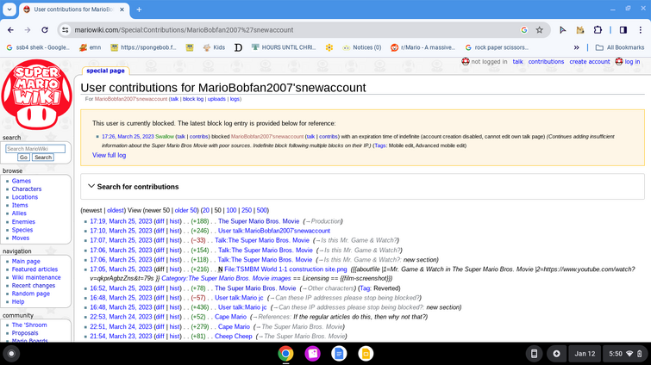Open rock paper scissors bookmark
Image resolution: width=651 pixels, height=365 pixels.
497,47
